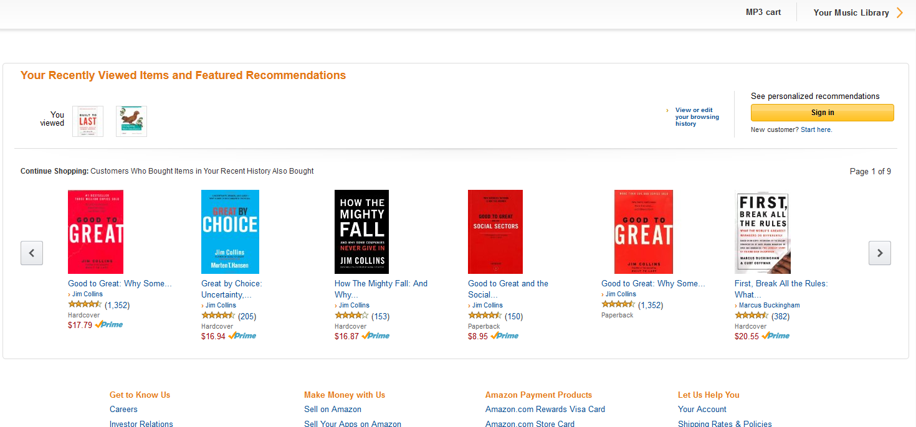916x427 pixels.
Task: Click the carousel previous arrow button
Action: coord(32,253)
